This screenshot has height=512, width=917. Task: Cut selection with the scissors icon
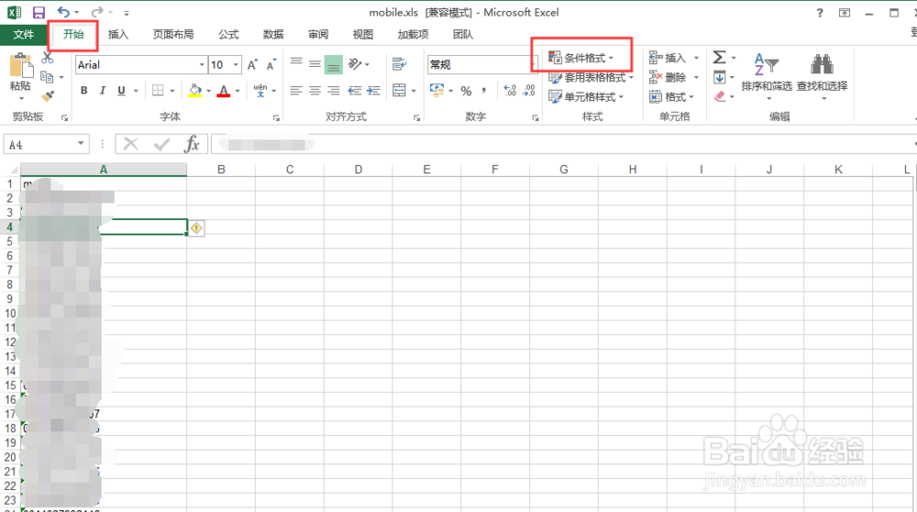point(48,58)
